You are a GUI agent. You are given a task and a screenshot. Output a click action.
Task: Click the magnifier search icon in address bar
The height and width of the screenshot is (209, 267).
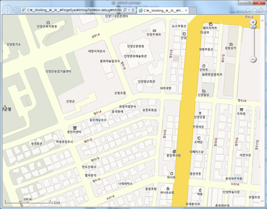(x=125, y=10)
